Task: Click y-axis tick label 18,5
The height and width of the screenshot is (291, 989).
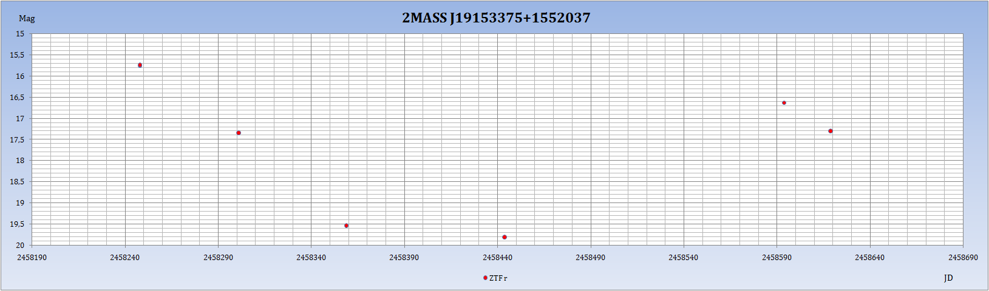Action: tap(17, 182)
